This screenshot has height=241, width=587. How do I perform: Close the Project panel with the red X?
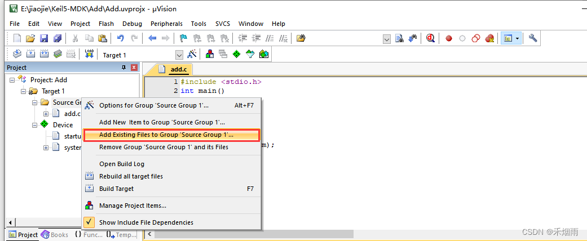[x=134, y=68]
